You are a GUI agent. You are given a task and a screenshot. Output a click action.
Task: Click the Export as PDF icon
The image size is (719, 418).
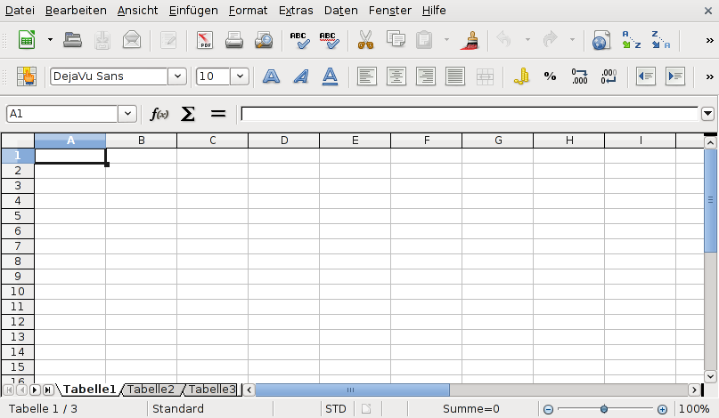coord(205,40)
